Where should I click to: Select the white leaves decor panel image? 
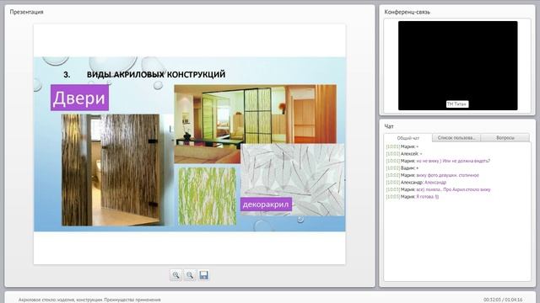[x=293, y=180]
